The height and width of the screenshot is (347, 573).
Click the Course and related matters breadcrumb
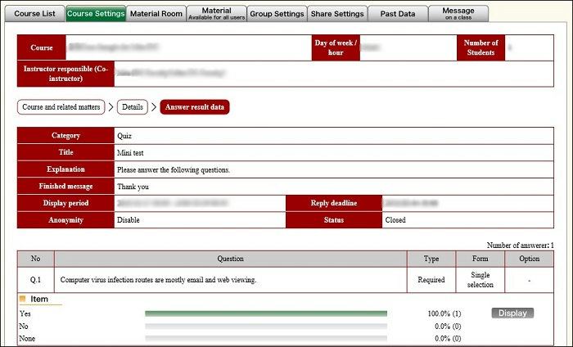pyautogui.click(x=61, y=107)
